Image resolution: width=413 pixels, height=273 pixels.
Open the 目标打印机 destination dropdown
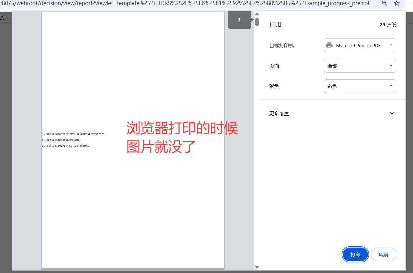coord(360,45)
